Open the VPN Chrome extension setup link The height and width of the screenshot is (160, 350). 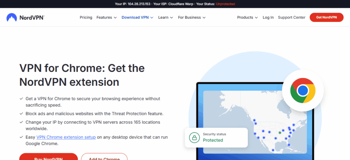[x=66, y=137]
